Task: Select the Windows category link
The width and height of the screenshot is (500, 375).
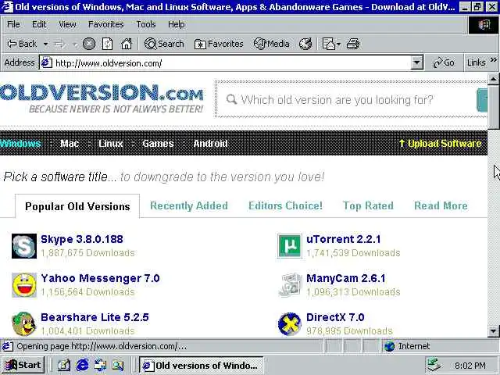Action: (20, 144)
